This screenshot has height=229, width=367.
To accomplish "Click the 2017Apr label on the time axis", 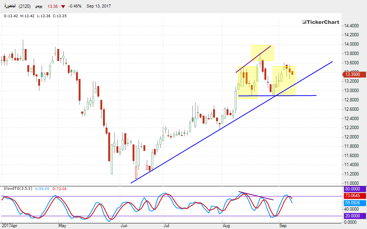I will 9,226.
